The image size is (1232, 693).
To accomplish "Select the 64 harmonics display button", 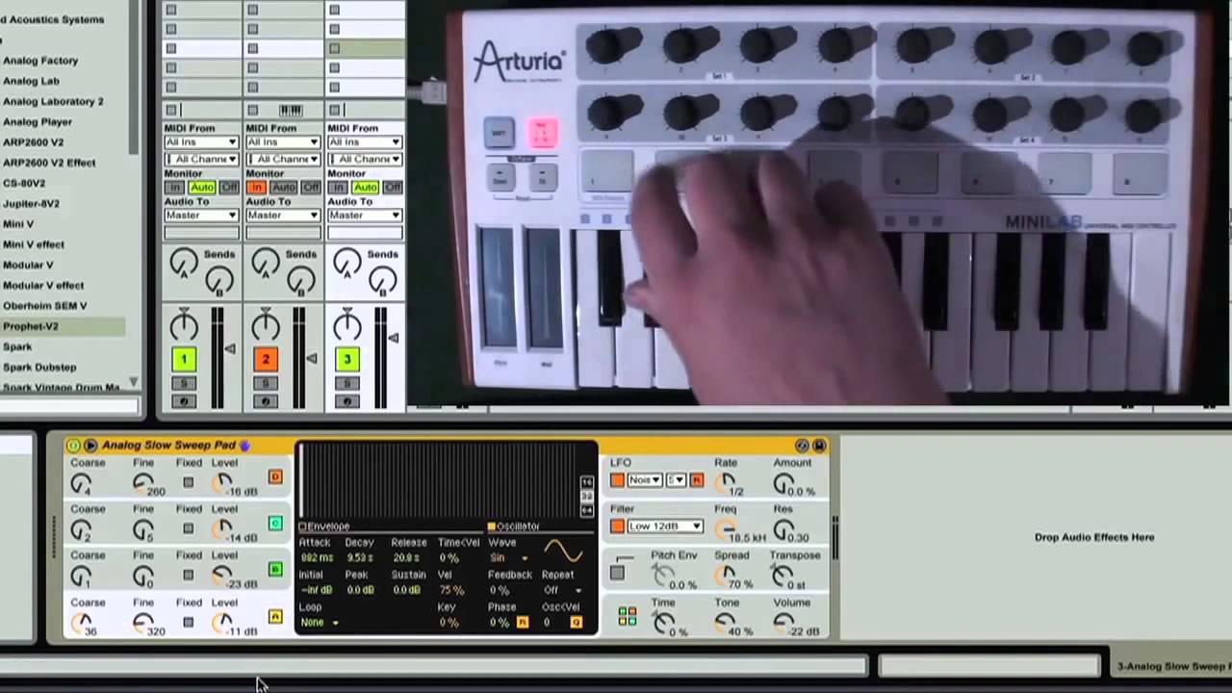I will pyautogui.click(x=587, y=510).
